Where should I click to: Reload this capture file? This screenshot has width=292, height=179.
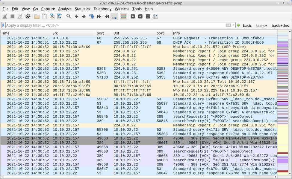[x=60, y=16]
